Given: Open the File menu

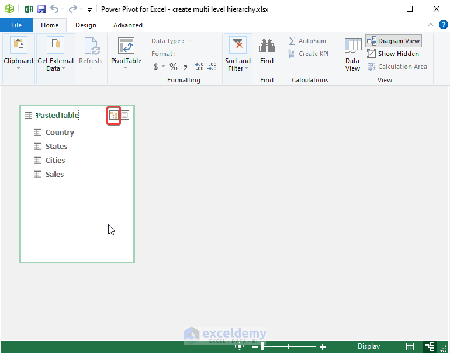Looking at the screenshot, I should tap(16, 25).
